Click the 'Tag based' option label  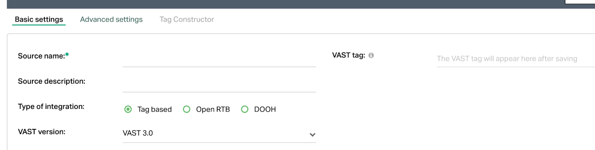coord(155,109)
